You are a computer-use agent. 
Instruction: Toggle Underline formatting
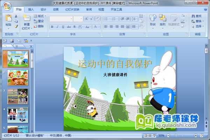click(x=63, y=27)
